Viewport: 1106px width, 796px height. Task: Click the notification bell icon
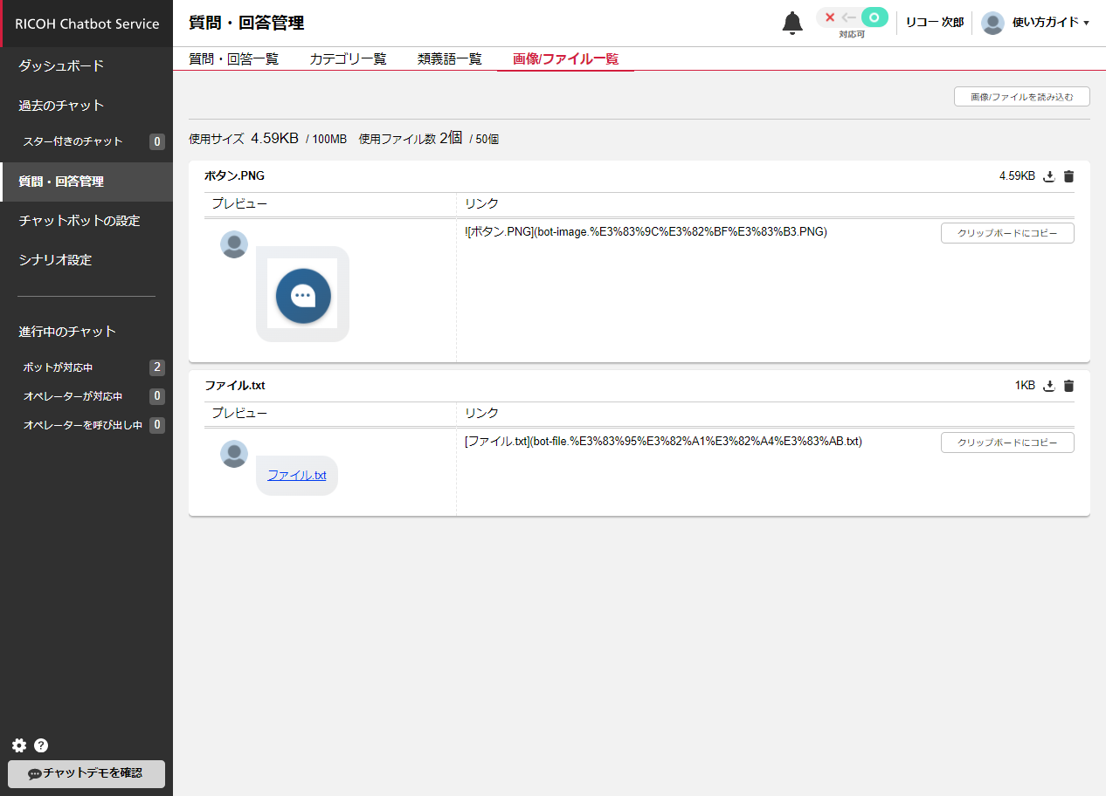791,23
